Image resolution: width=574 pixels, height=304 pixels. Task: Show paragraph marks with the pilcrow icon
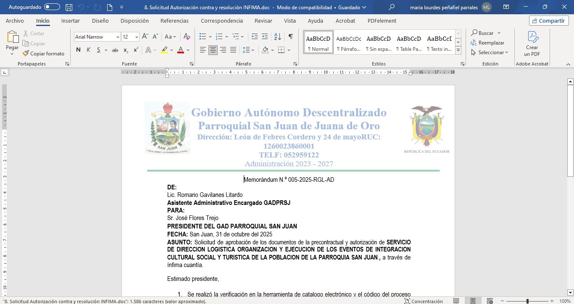coord(290,37)
